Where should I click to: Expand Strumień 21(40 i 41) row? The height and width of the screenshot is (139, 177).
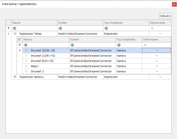pos(26,56)
